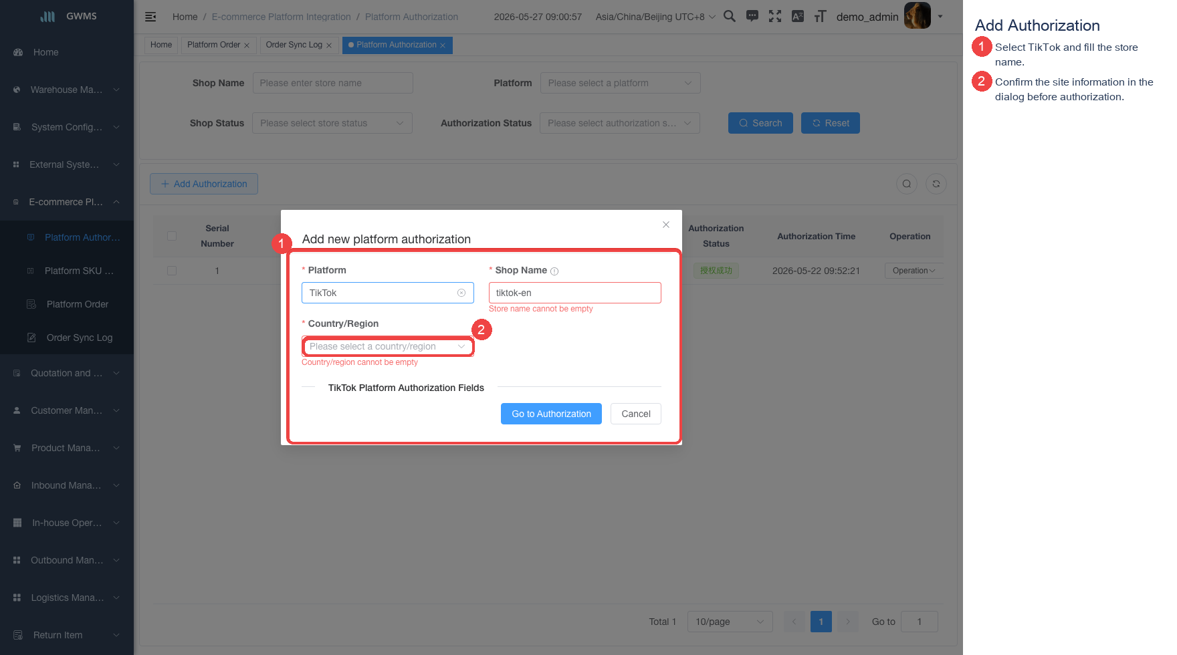Viewport: 1177px width, 655px height.
Task: Close the Platform Order tab
Action: point(247,45)
